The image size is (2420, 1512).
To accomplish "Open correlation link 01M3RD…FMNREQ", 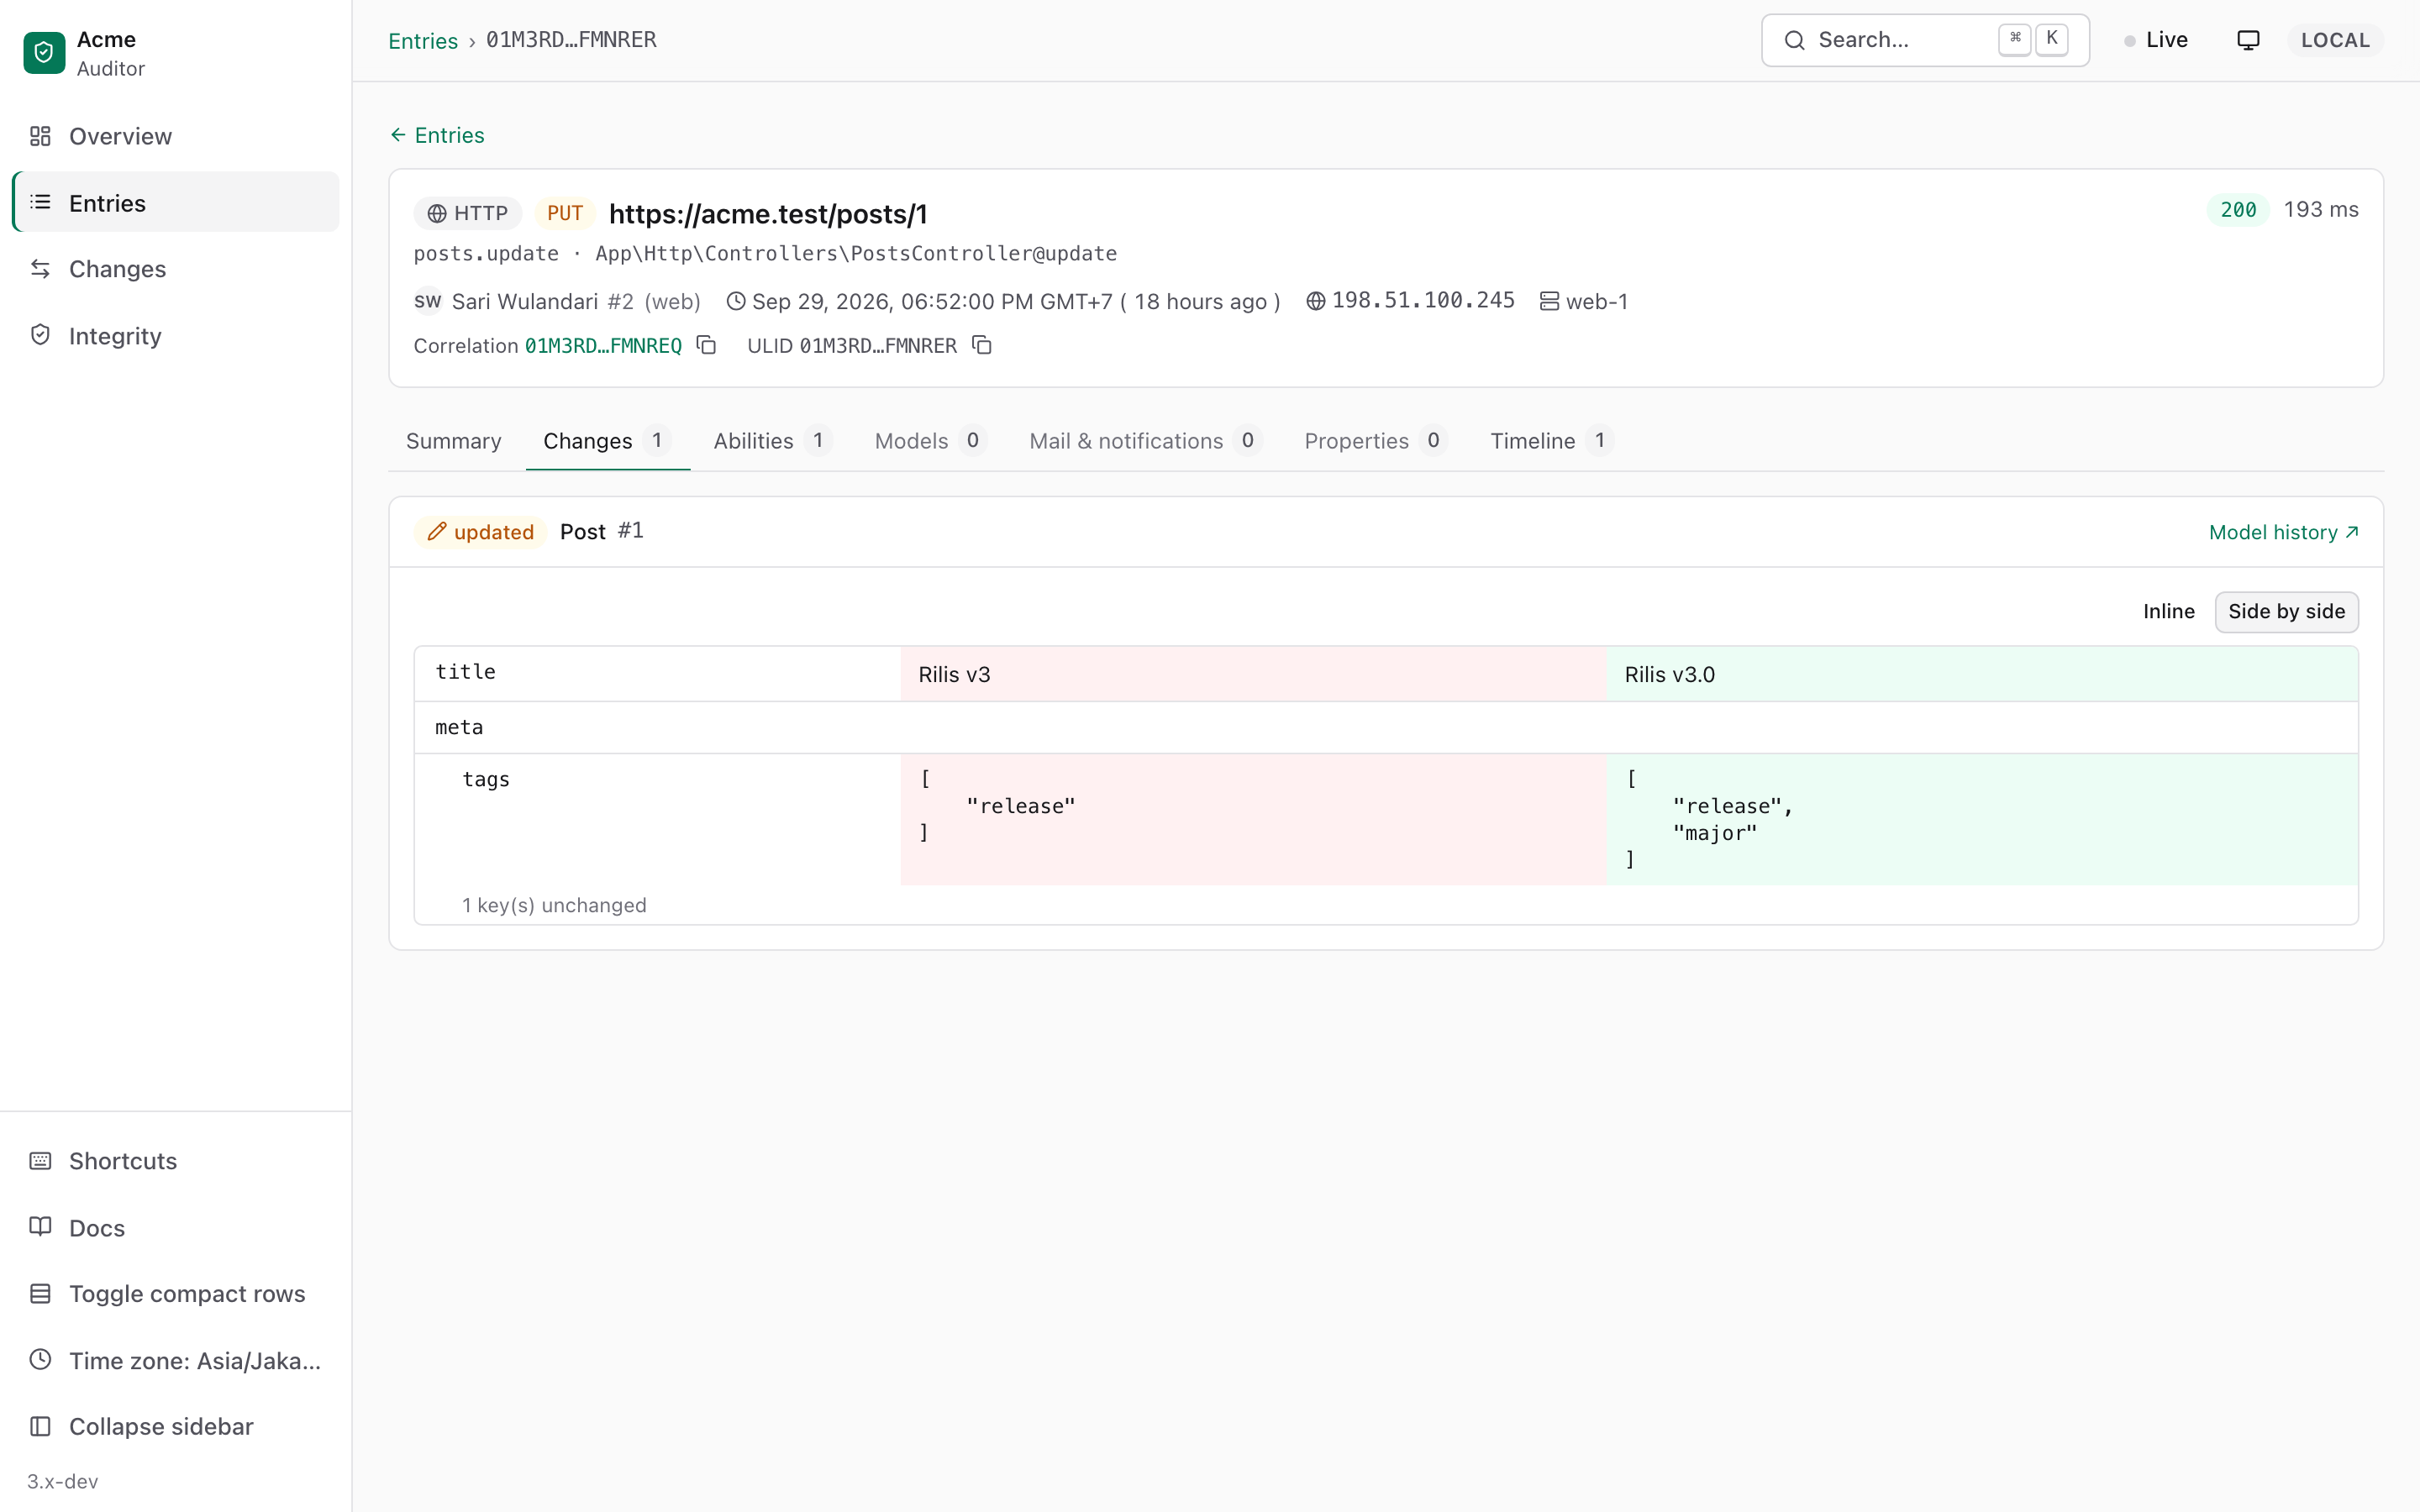I will (603, 346).
